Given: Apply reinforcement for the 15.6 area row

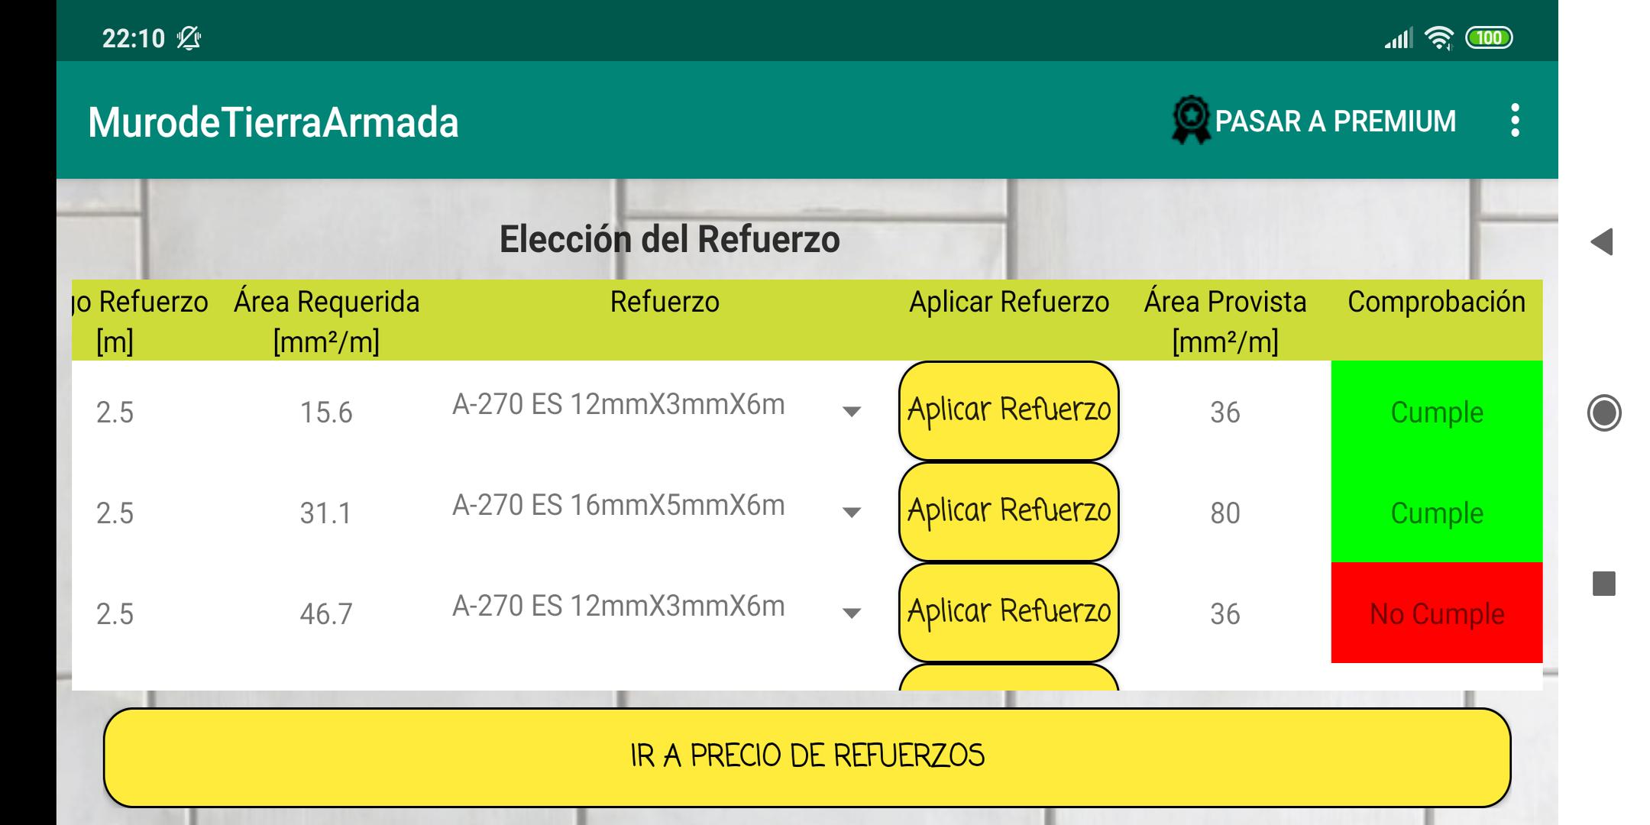Looking at the screenshot, I should [x=1008, y=411].
